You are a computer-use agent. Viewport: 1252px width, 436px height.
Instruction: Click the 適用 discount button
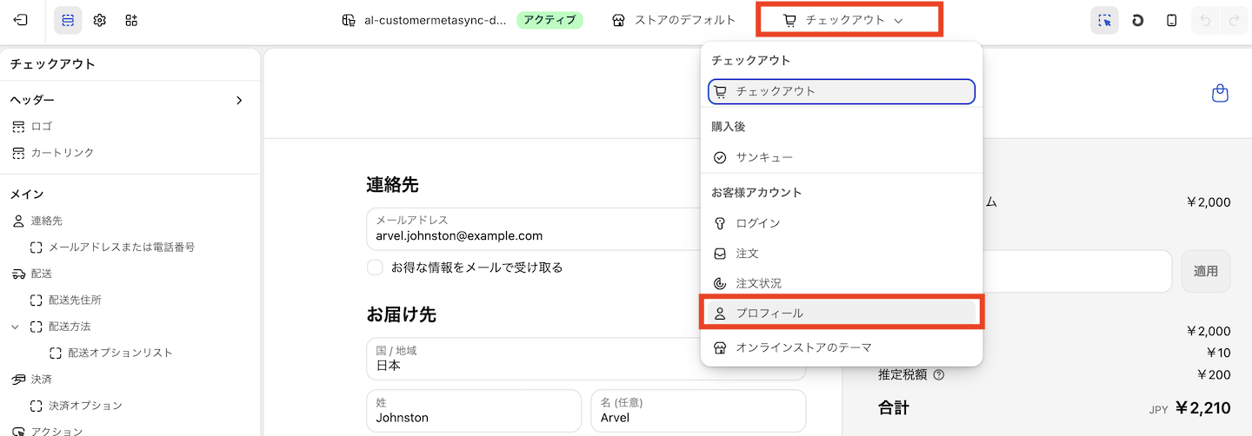1206,271
